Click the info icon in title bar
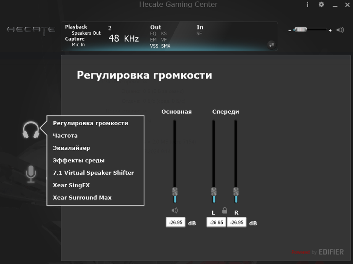 point(307,5)
